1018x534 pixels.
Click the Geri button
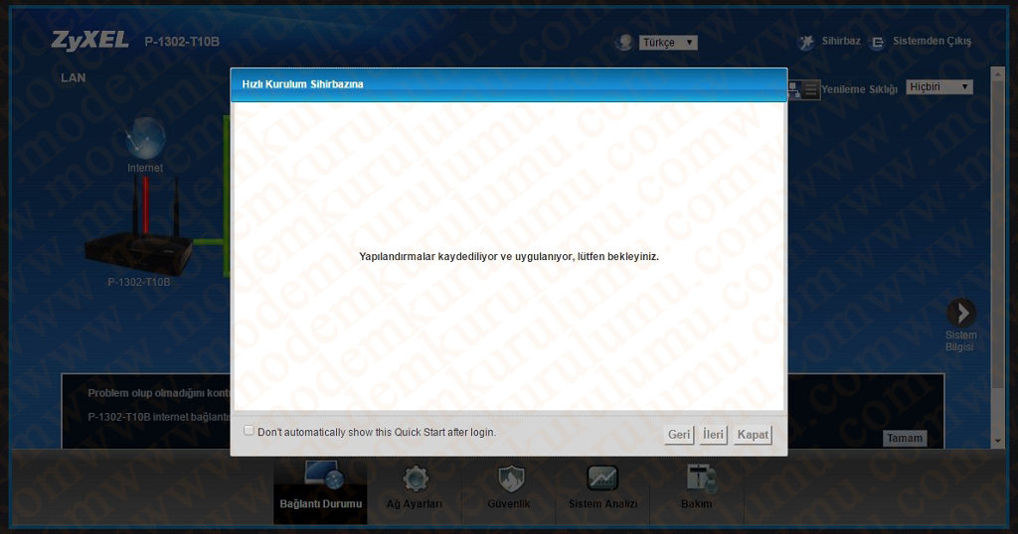679,434
